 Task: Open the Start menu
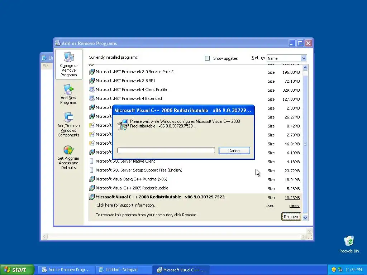(17, 270)
